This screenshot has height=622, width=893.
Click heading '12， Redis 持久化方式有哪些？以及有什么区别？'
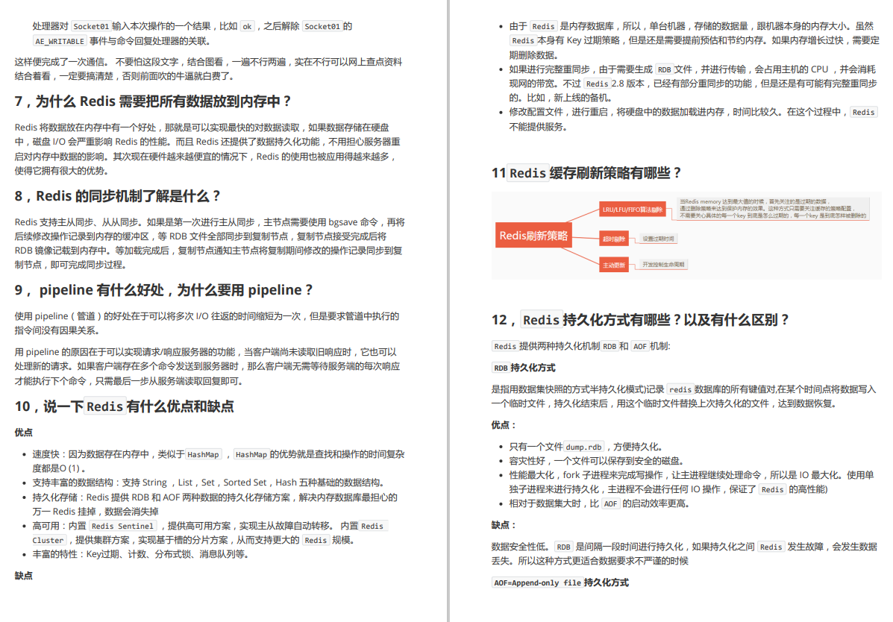click(x=640, y=320)
